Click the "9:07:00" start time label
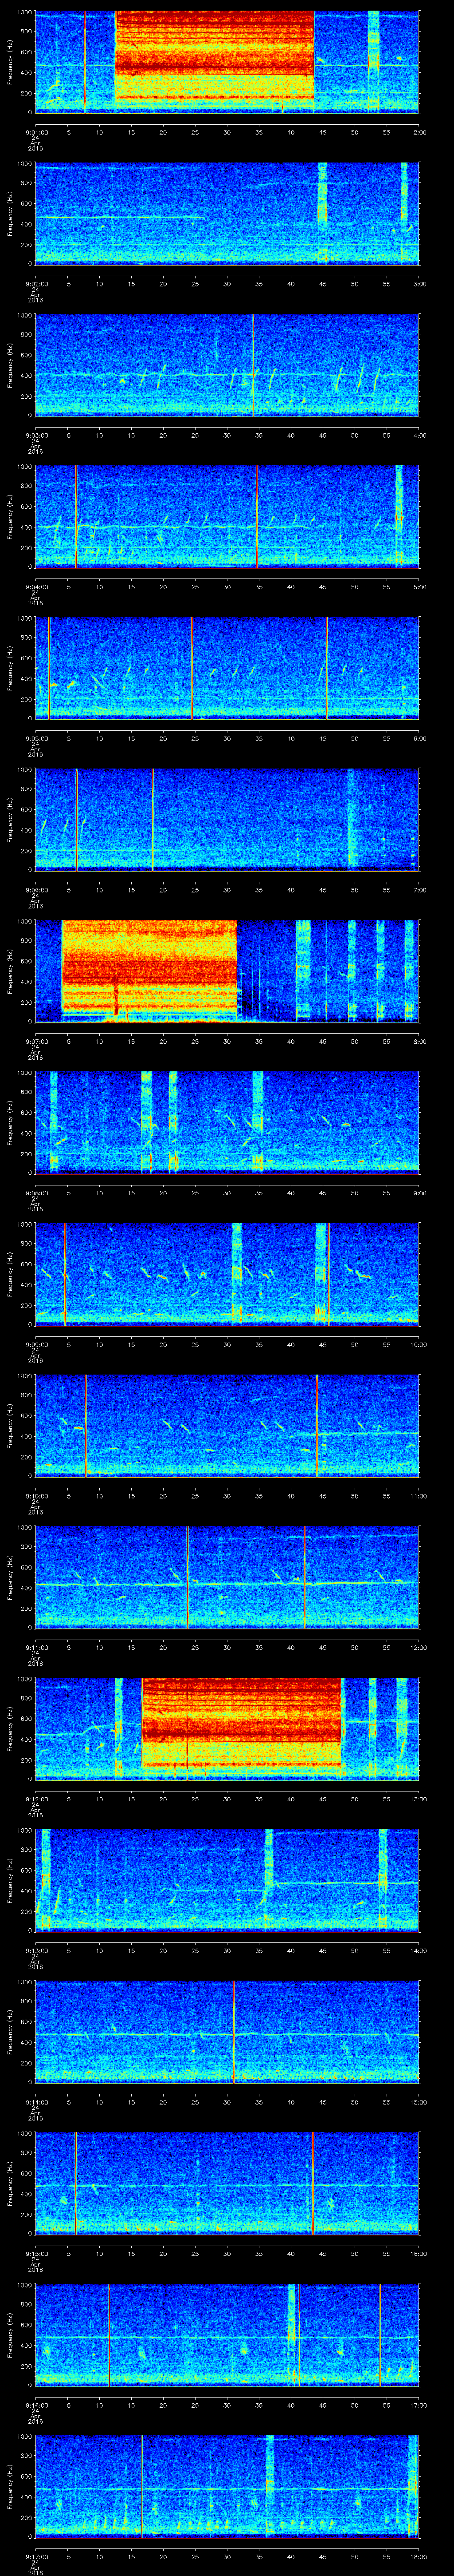This screenshot has width=454, height=2576. (x=36, y=1041)
